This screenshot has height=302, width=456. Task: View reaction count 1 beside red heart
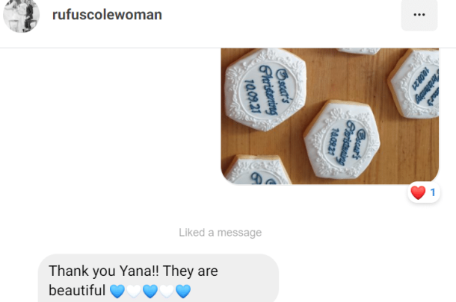433,192
